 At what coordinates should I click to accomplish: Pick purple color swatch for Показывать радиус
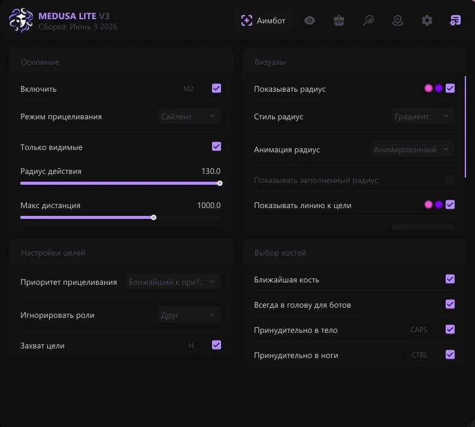click(x=438, y=88)
